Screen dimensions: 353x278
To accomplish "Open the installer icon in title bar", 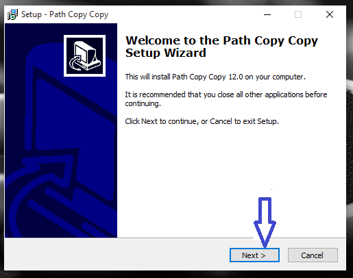I will 12,14.
